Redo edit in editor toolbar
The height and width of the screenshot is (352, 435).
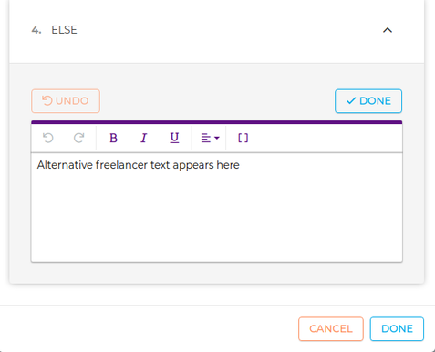(78, 138)
